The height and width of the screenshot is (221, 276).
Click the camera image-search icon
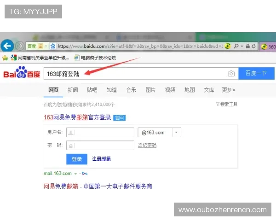[231, 74]
